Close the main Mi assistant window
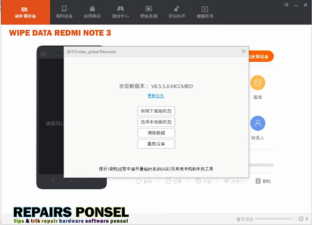This screenshot has height=225, width=312. [306, 5]
